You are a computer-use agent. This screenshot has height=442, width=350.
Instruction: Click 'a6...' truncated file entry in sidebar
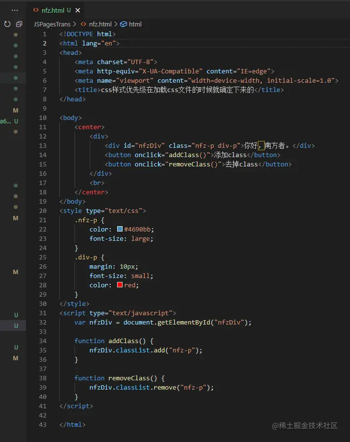(x=6, y=121)
